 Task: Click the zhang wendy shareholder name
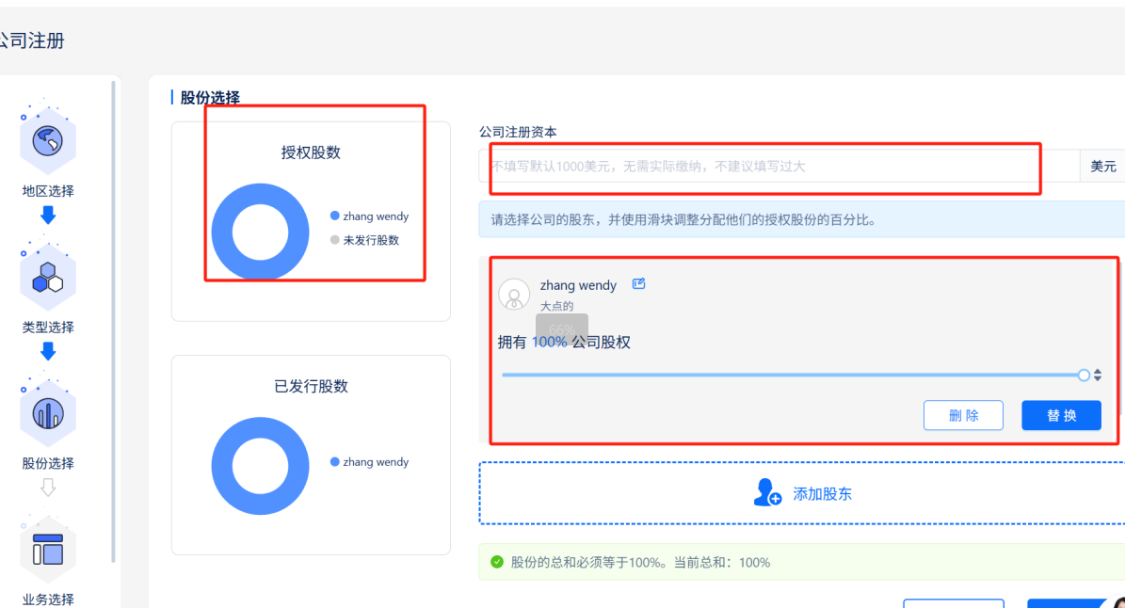(x=578, y=285)
